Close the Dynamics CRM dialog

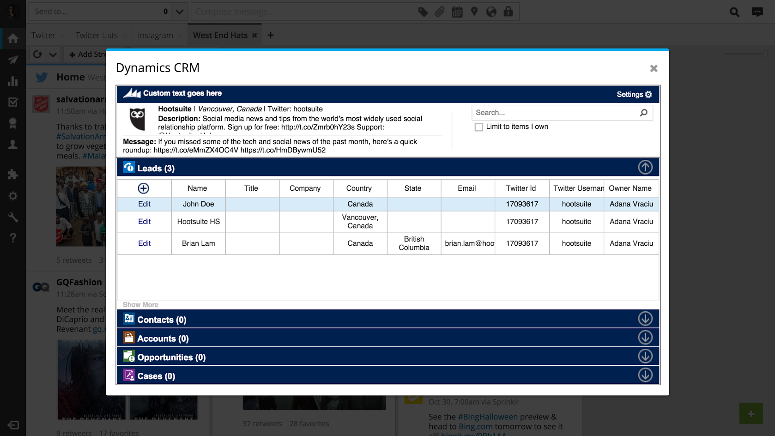654,68
